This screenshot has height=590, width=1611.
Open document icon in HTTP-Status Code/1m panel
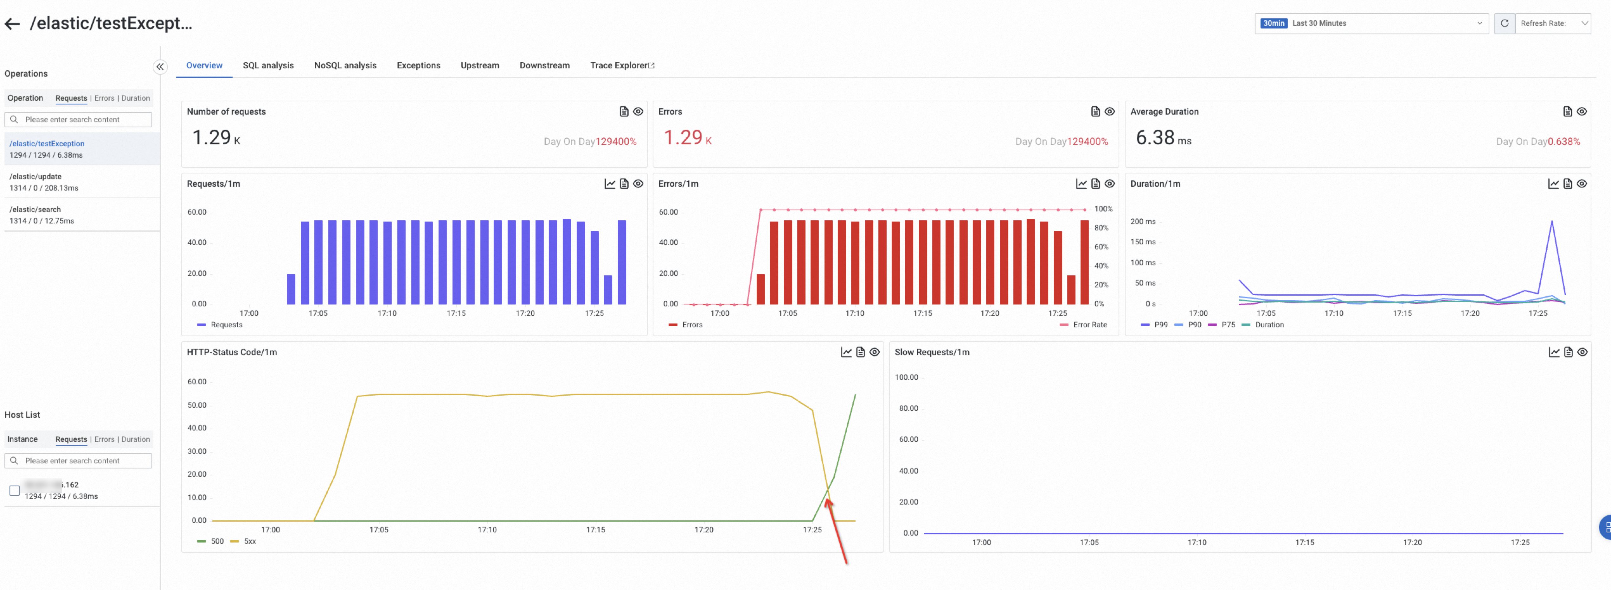pyautogui.click(x=861, y=352)
